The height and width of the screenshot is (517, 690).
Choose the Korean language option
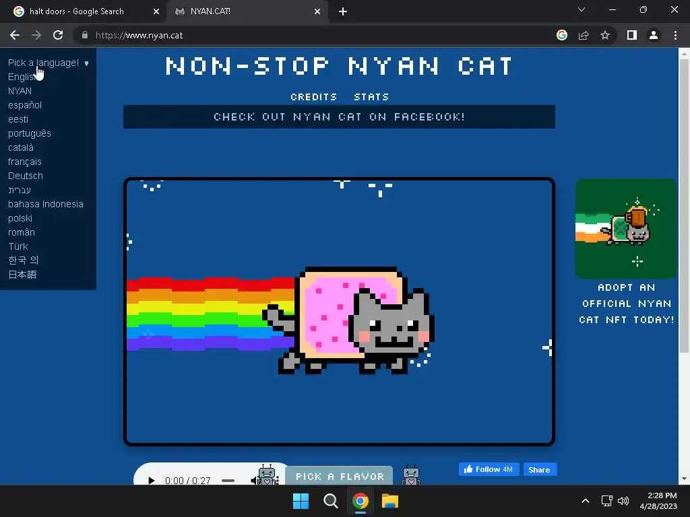[24, 261]
